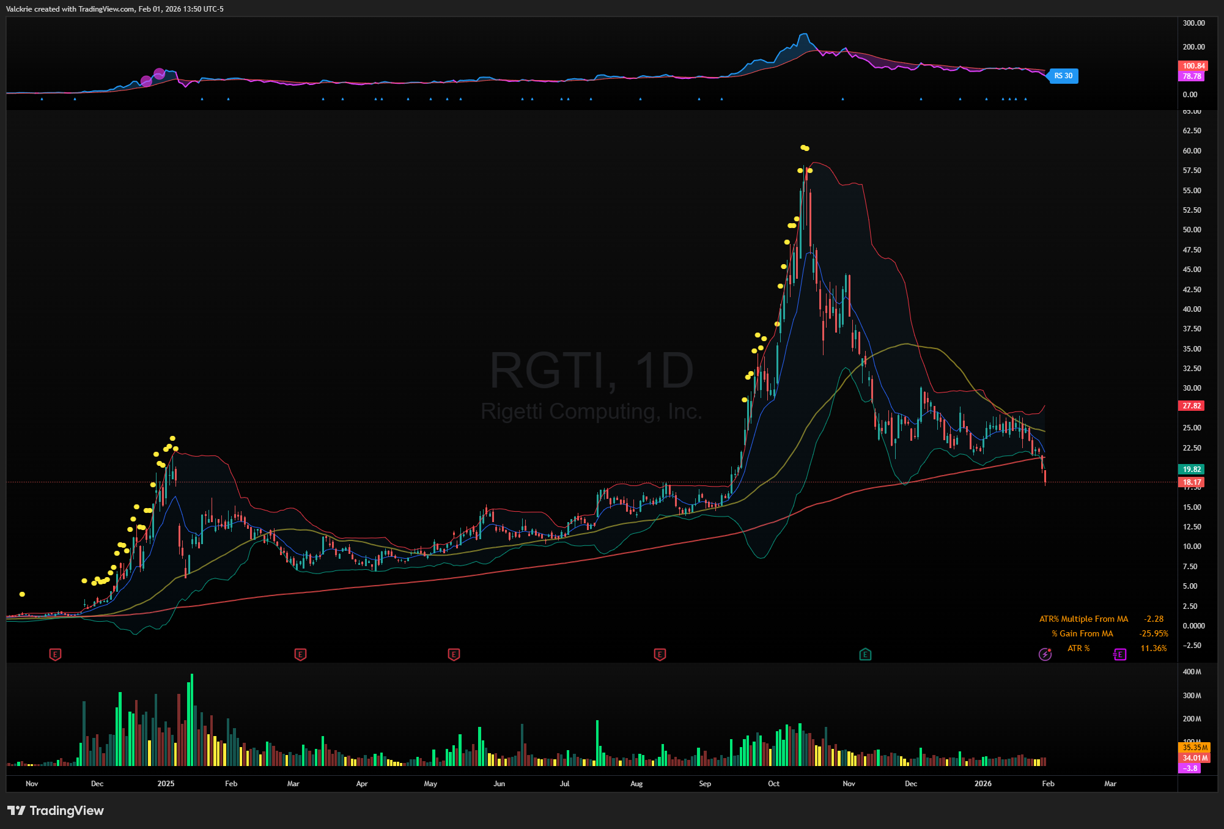Click the purple lightning bolt icon

click(1045, 655)
